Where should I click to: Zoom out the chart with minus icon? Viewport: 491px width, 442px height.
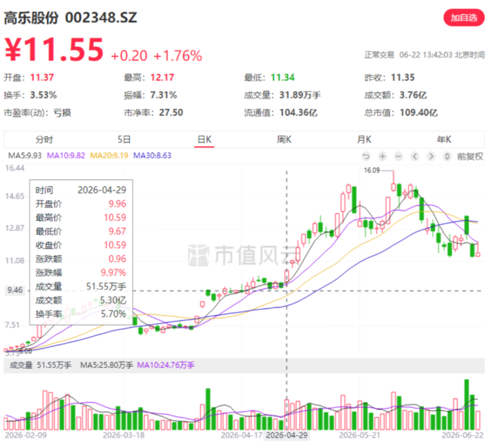tap(398, 156)
